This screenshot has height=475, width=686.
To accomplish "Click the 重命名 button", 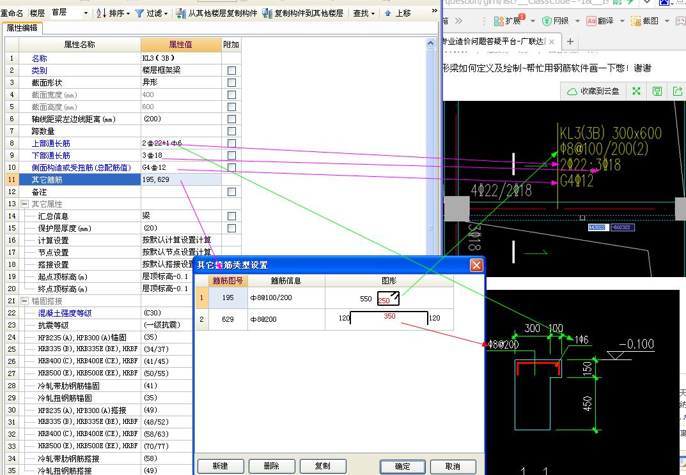I will [x=12, y=13].
